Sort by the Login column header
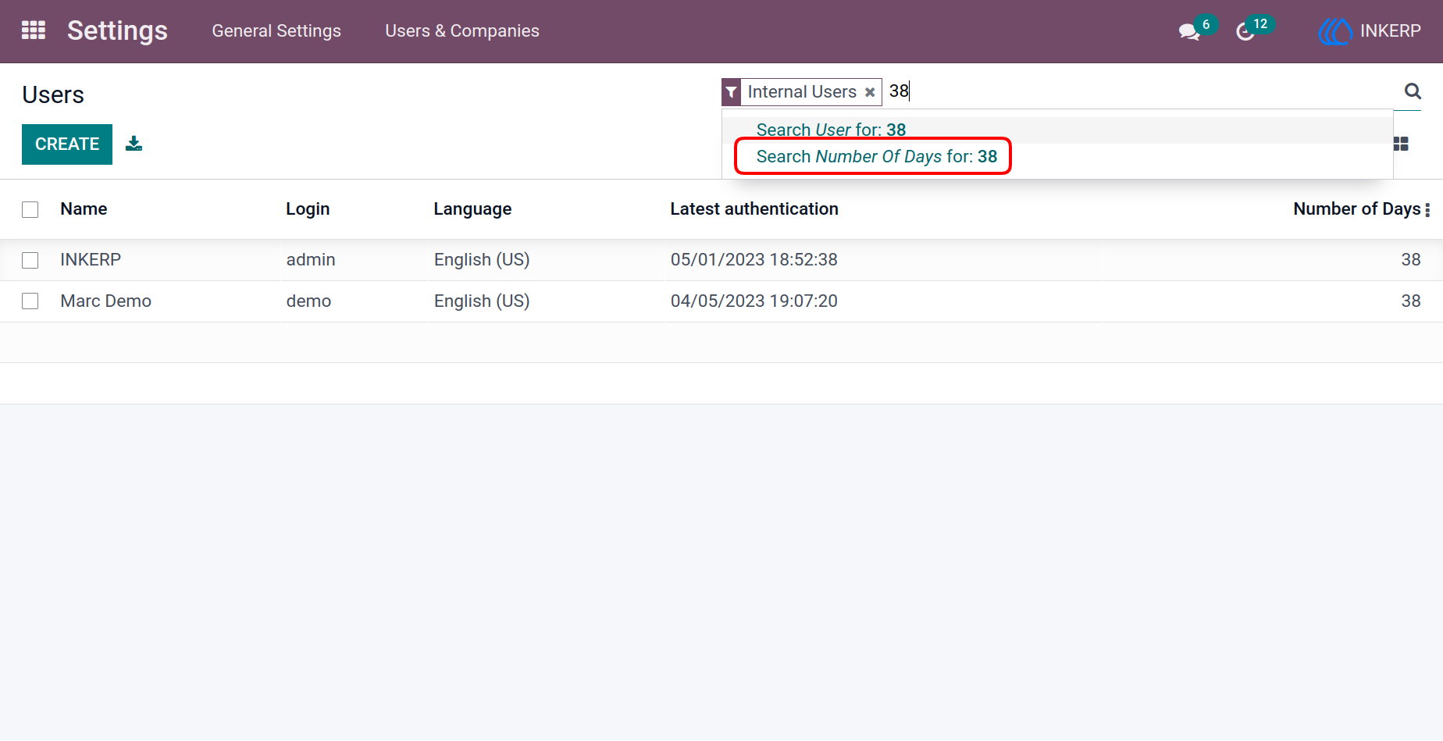 308,209
